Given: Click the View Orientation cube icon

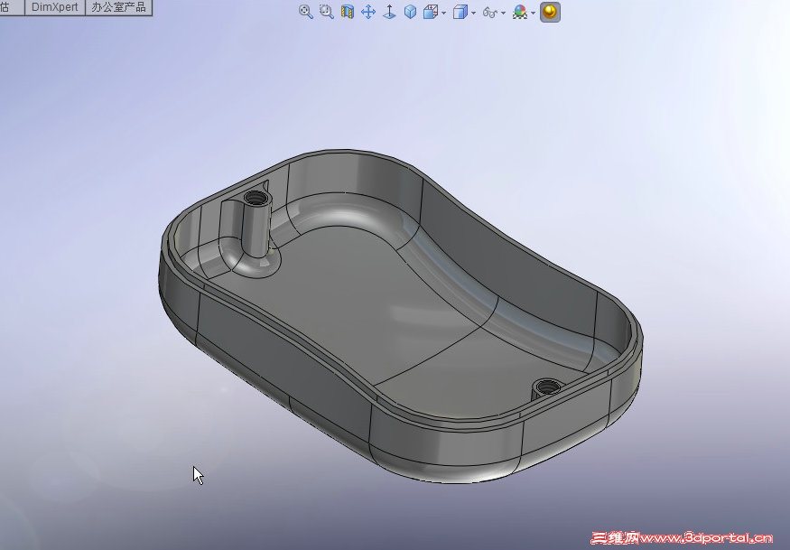Looking at the screenshot, I should coord(431,12).
